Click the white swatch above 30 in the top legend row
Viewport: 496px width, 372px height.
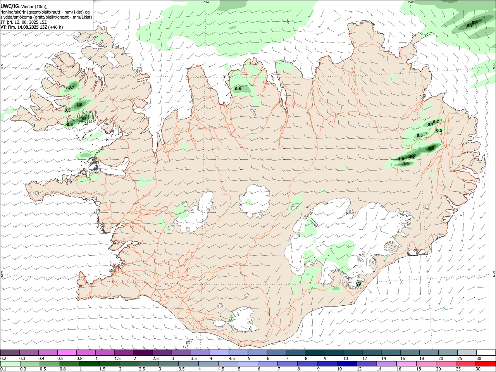(486, 353)
